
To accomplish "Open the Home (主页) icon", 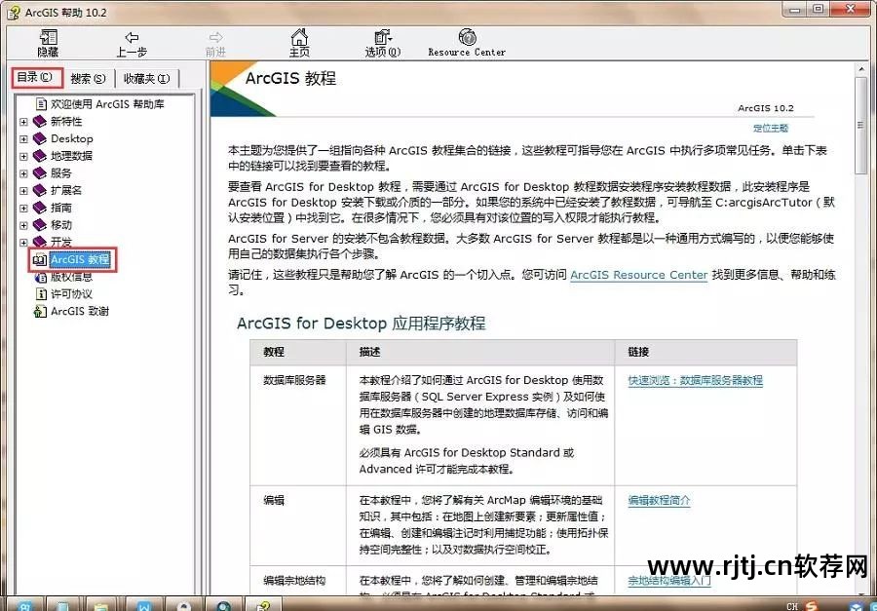I will [299, 37].
